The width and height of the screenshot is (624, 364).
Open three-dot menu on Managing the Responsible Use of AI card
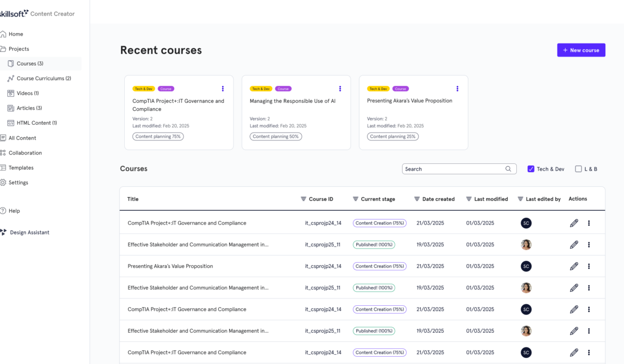[x=340, y=89]
